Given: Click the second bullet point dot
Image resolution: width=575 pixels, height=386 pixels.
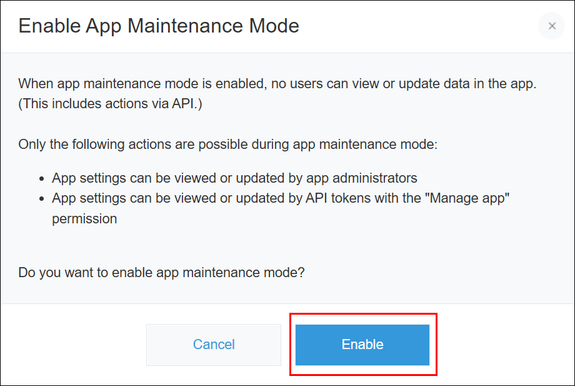Looking at the screenshot, I should 41,199.
